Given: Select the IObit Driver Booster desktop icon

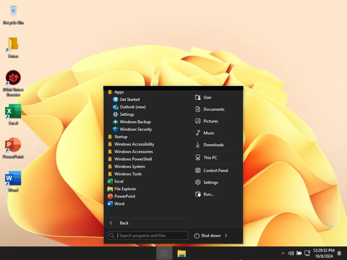Looking at the screenshot, I should (x=13, y=83).
